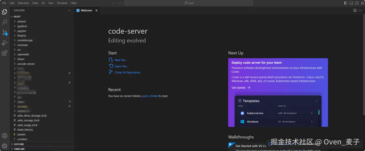Click the Kubernetes template icon
Viewport: 365px width, 151px height.
click(x=242, y=113)
